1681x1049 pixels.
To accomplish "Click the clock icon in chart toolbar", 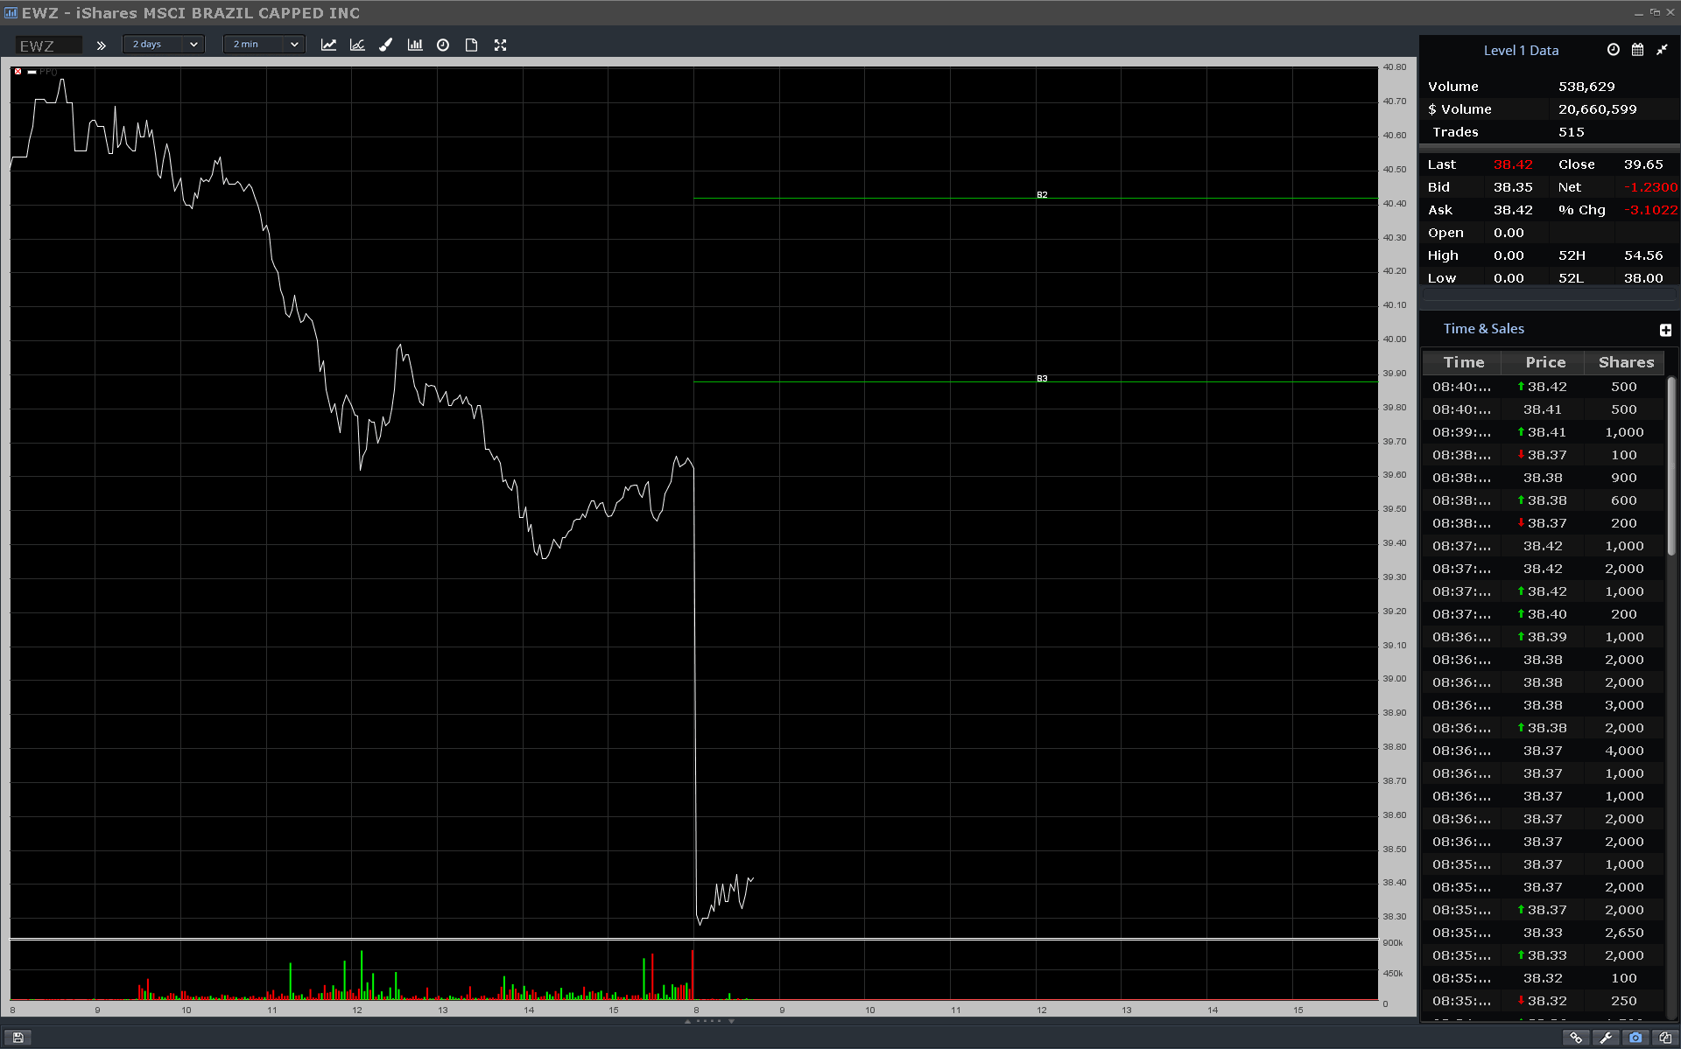I will coord(443,45).
